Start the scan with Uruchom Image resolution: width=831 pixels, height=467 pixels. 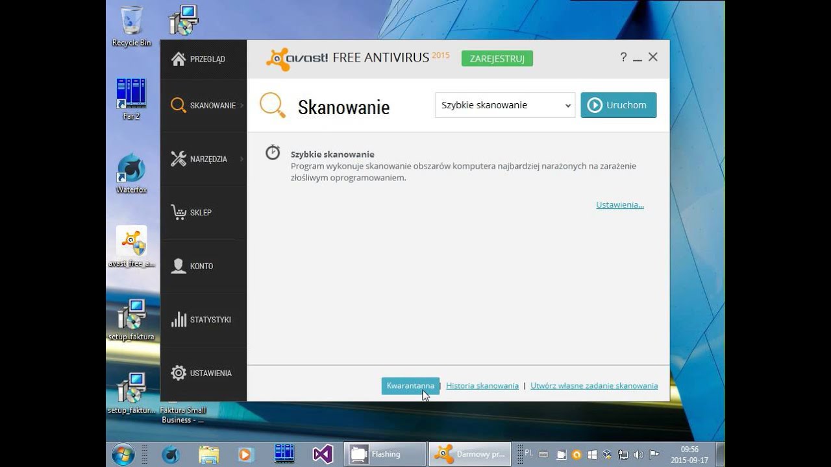click(x=619, y=105)
